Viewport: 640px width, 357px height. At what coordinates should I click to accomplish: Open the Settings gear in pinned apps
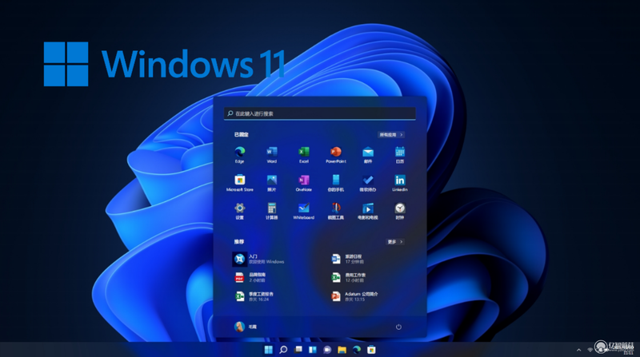click(x=239, y=208)
